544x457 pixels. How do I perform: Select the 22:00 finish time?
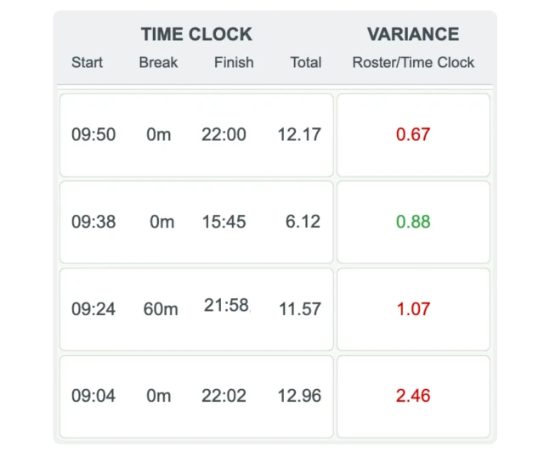224,135
